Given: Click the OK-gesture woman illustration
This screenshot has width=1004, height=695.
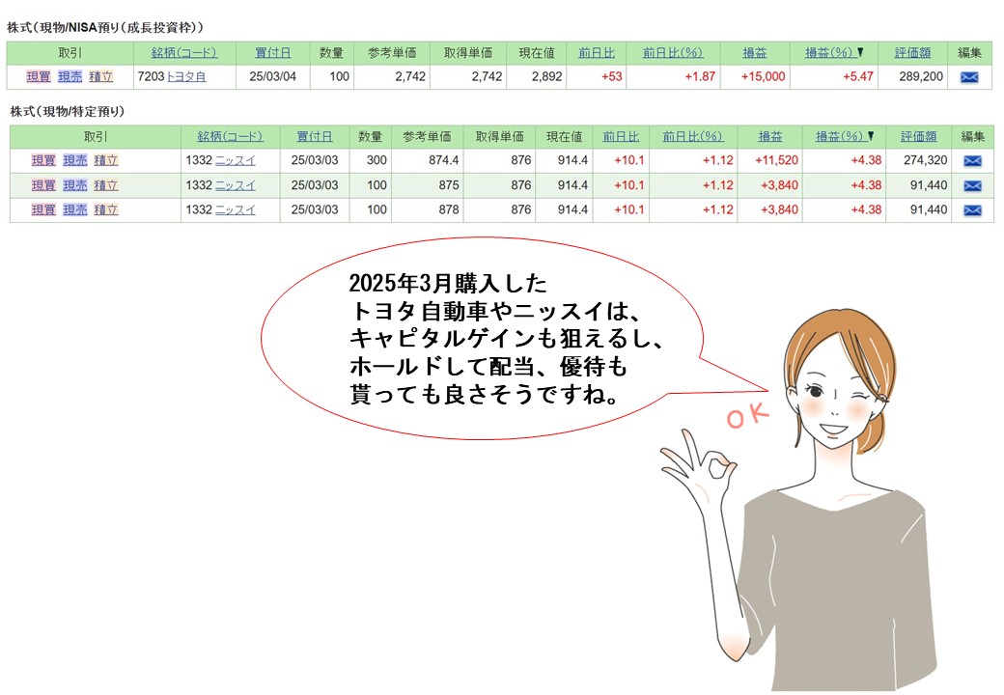Looking at the screenshot, I should (x=800, y=499).
